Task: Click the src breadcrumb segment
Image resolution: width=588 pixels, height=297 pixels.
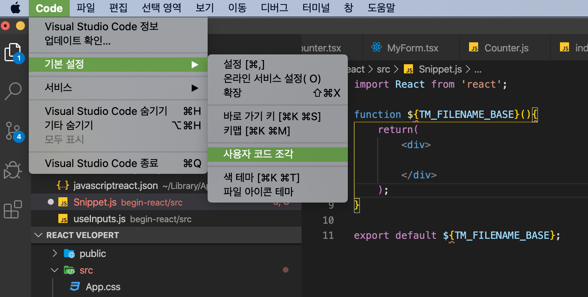Action: click(383, 70)
